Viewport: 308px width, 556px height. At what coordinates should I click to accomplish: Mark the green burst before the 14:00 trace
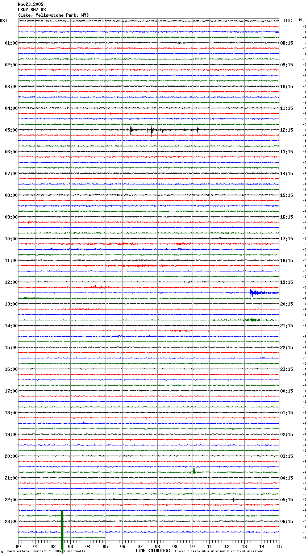[253, 320]
